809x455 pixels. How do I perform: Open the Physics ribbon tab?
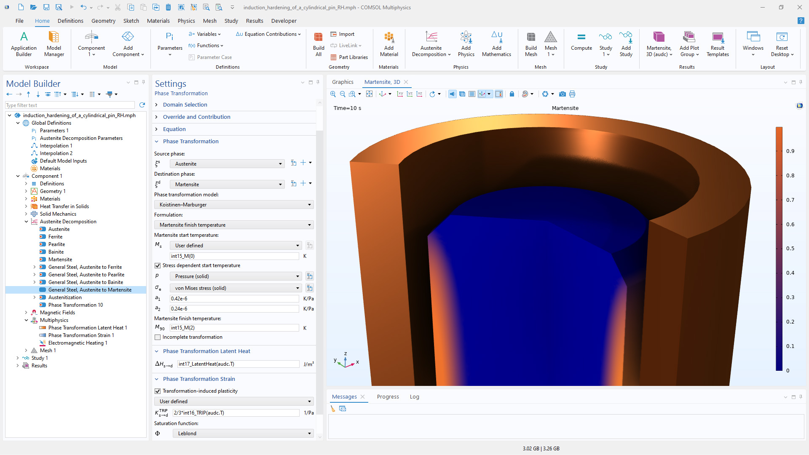(x=186, y=21)
